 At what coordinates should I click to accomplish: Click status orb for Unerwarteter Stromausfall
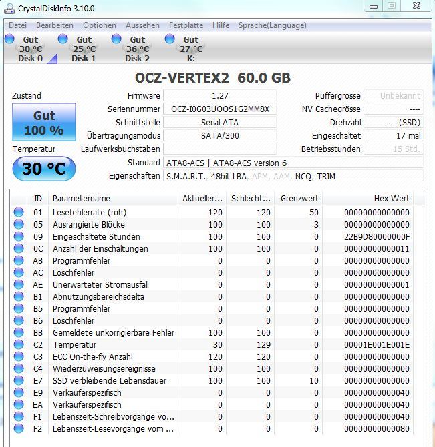tap(19, 284)
